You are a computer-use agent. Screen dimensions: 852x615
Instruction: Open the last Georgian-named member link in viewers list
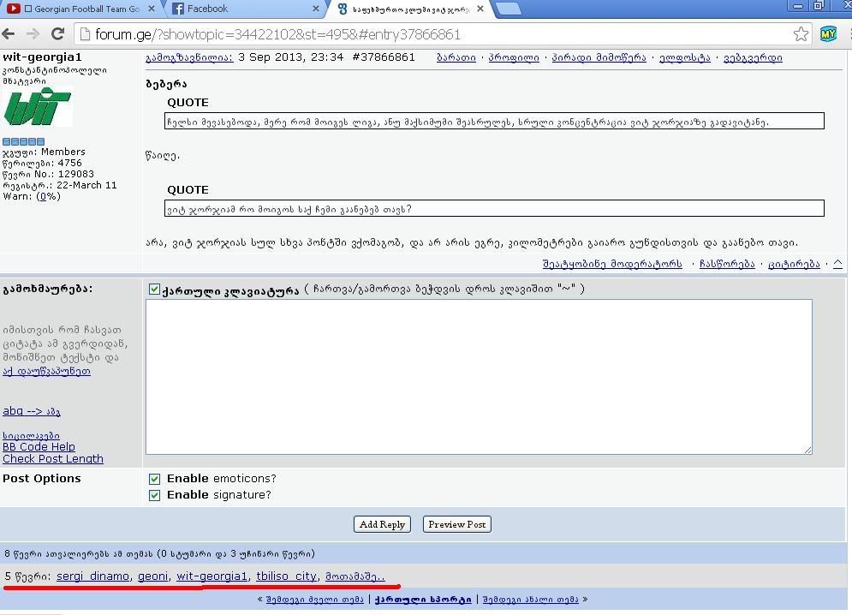point(355,576)
